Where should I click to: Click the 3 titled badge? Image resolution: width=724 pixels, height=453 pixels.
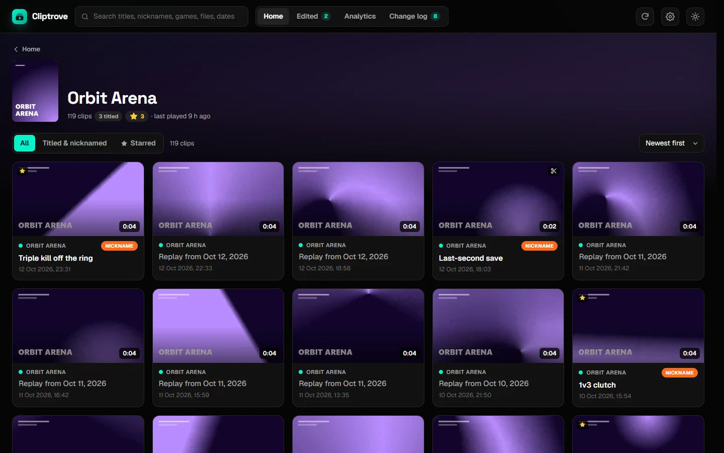click(109, 116)
